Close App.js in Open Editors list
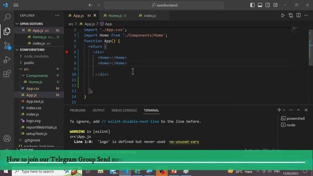 coord(23,30)
